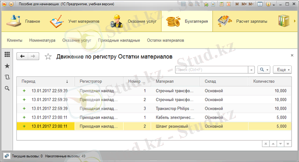Jump to last record button
This screenshot has height=162, width=299.
pos(288,144)
